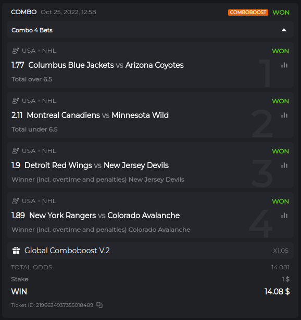Viewport: 301px width, 320px height.
Task: Click the Combo 4 Bets header
Action: [x=150, y=30]
